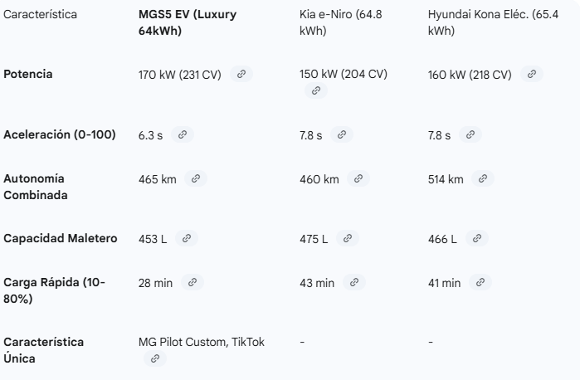Click link icon beside Hyundai 160 kW

click(532, 74)
